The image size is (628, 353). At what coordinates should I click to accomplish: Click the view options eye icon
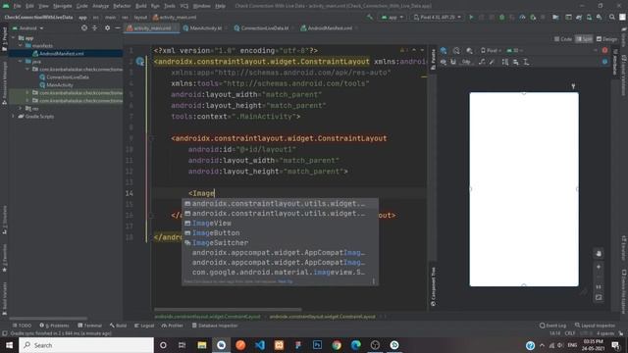click(444, 62)
